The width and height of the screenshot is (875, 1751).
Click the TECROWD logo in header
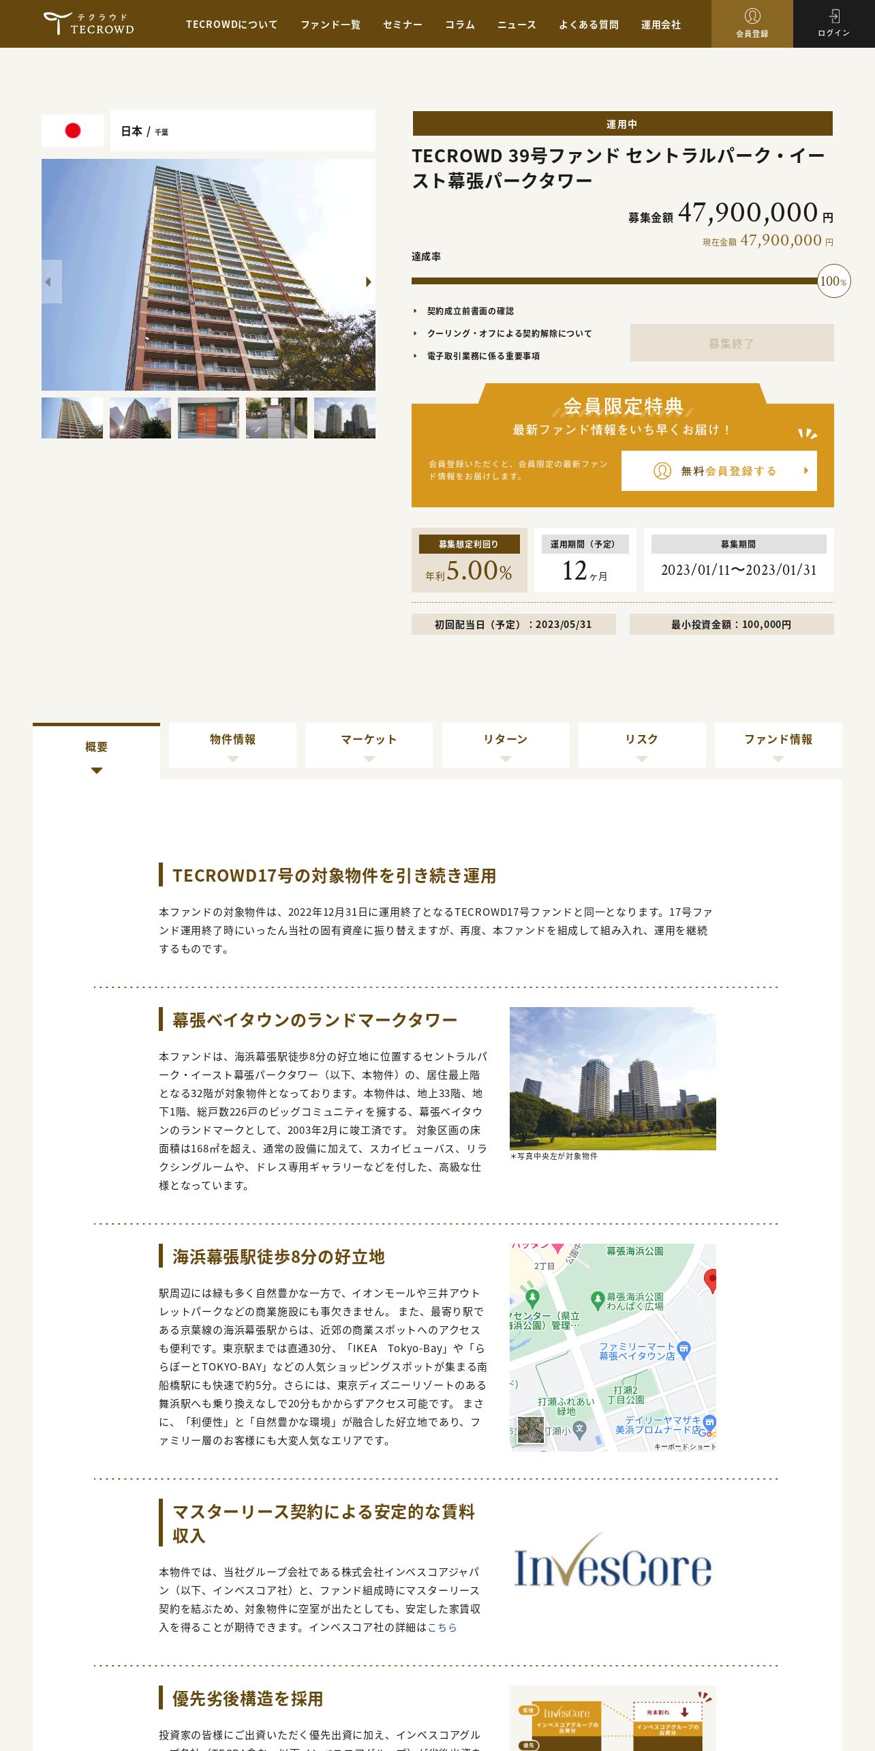click(89, 24)
